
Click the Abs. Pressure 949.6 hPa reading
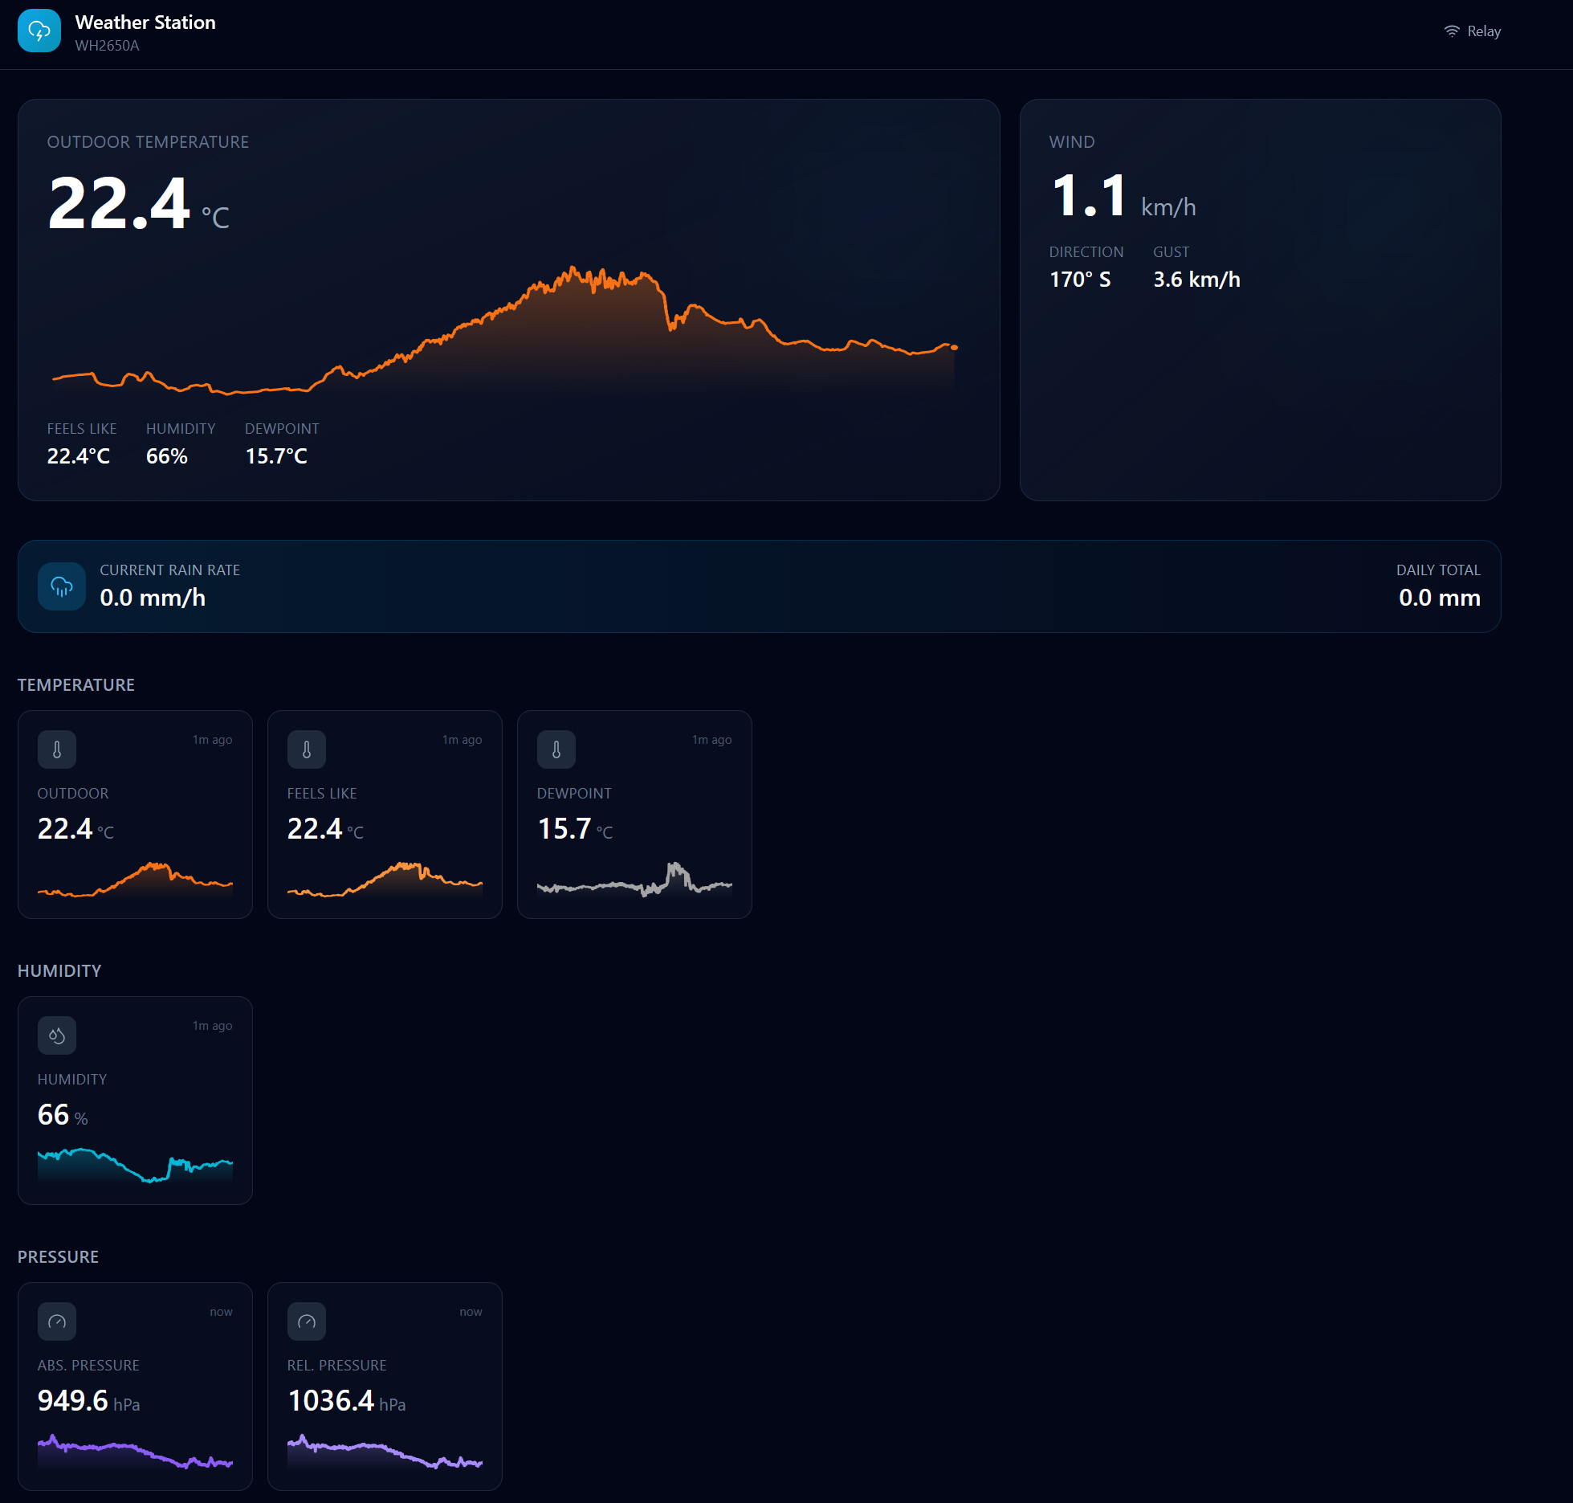click(x=88, y=1401)
